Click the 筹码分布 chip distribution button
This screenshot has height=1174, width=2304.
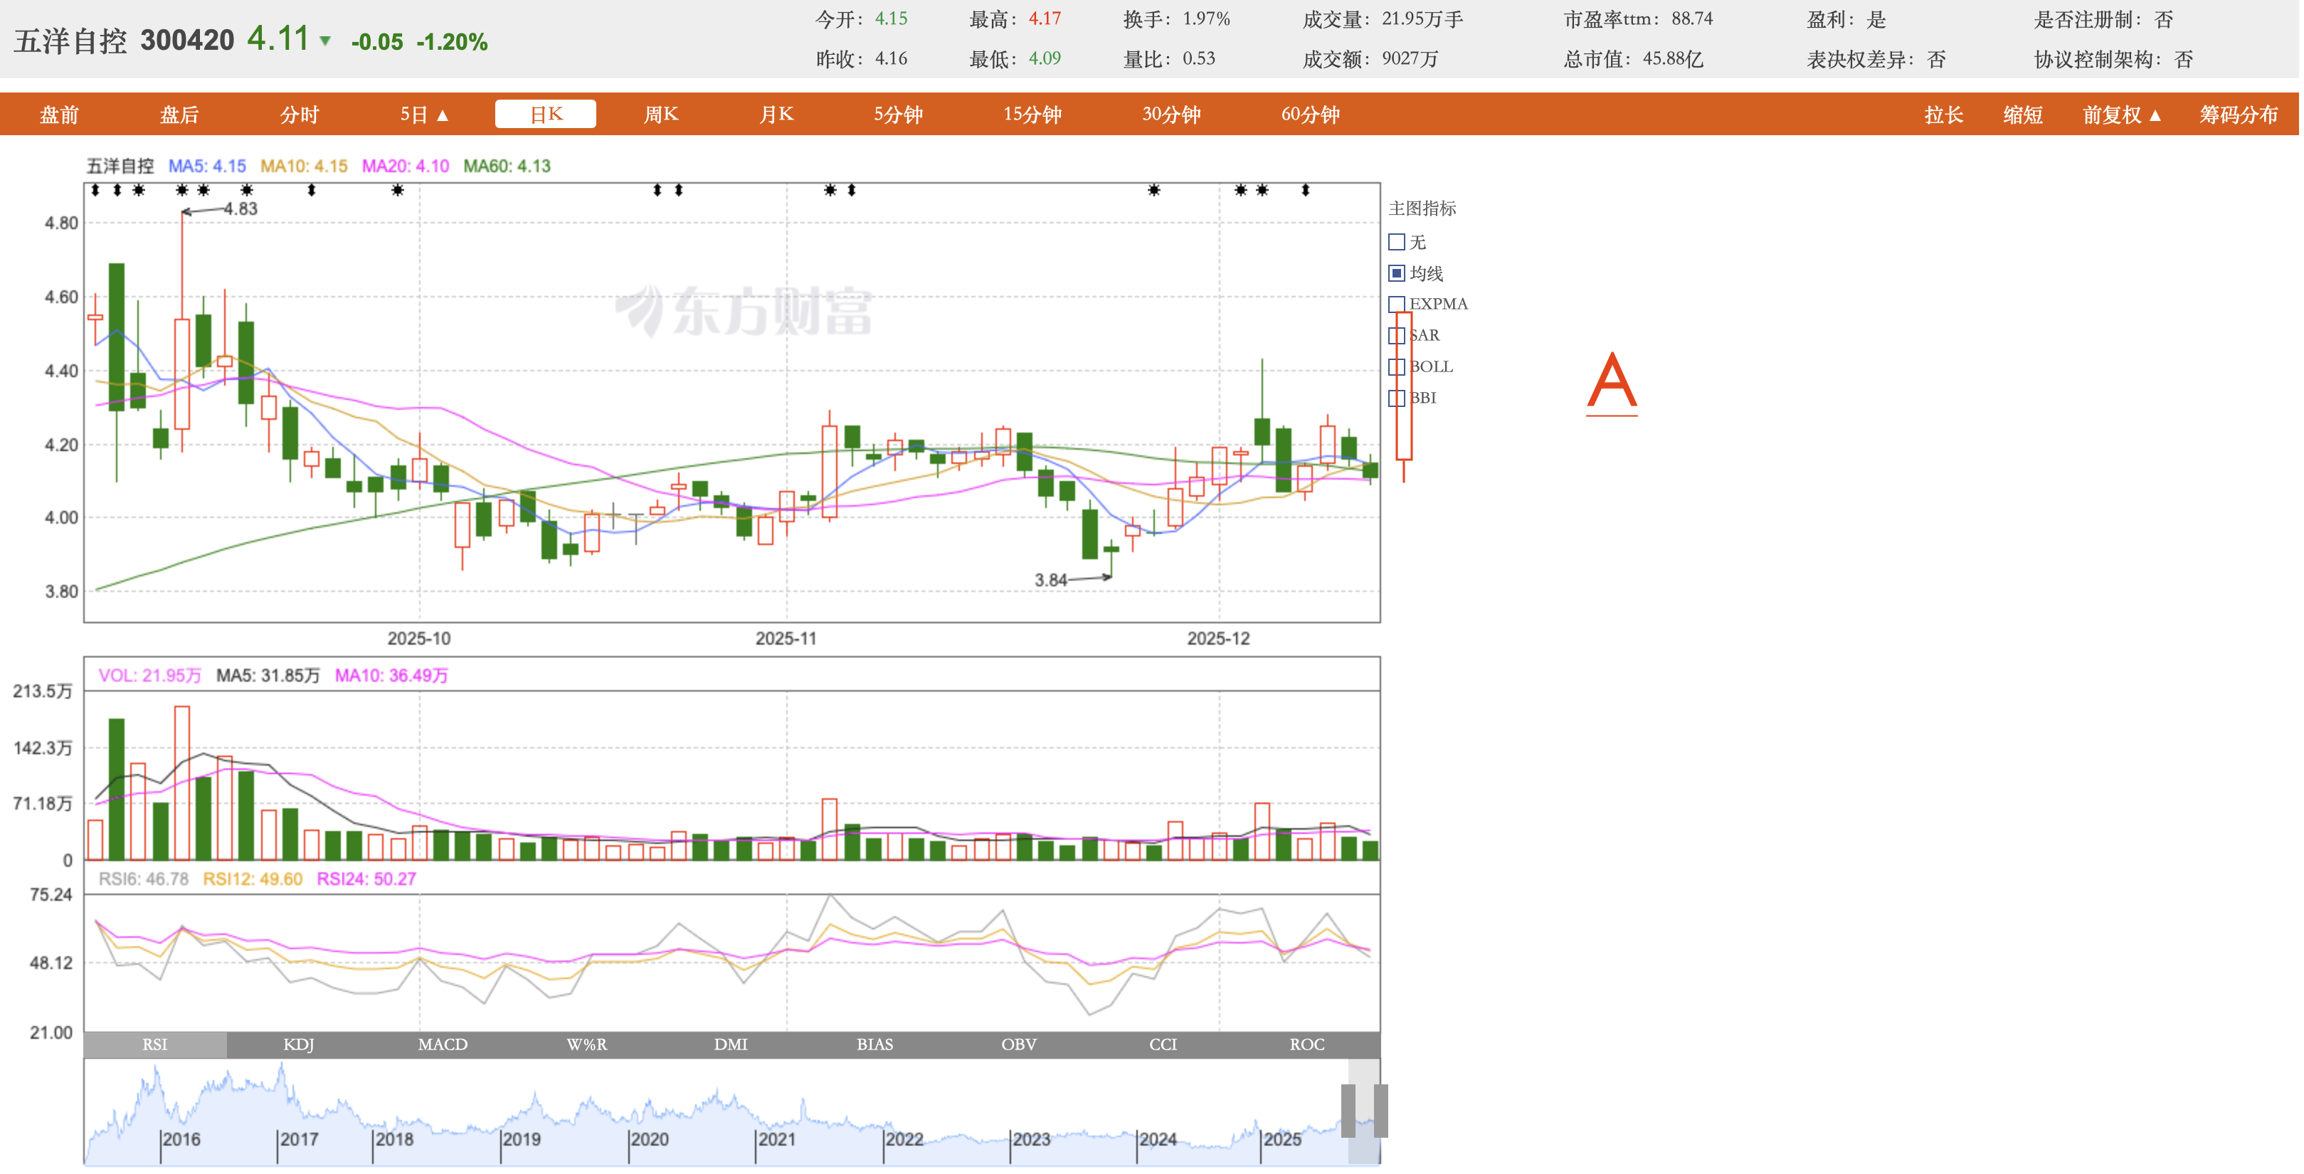[2238, 115]
